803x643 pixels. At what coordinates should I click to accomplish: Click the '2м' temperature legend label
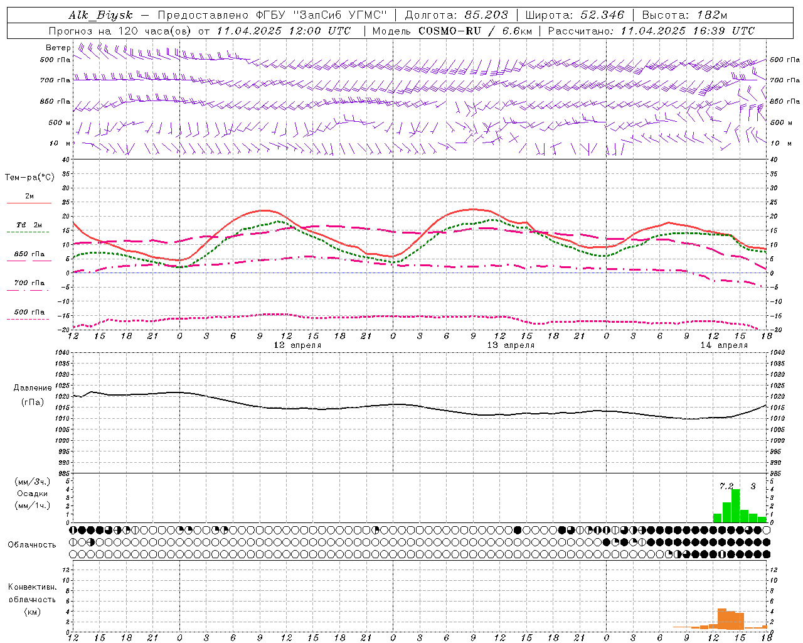(x=29, y=196)
